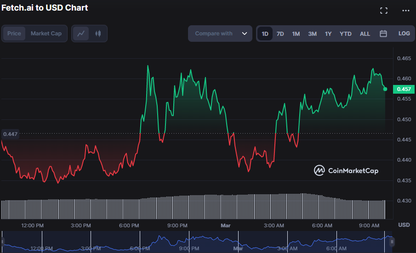Screen dimensions: 416x253
Task: Select the 1D time range
Action: pos(265,34)
